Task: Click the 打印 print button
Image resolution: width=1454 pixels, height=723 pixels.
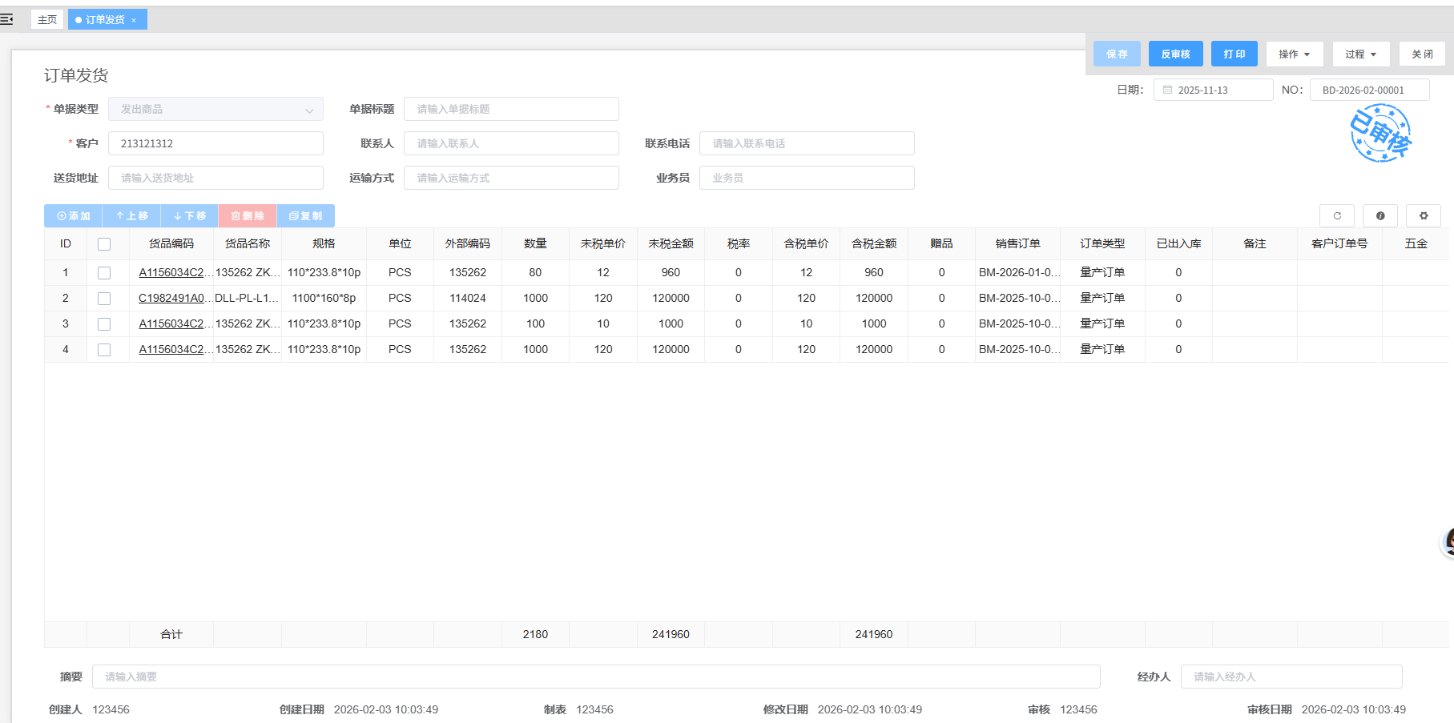Action: tap(1234, 54)
